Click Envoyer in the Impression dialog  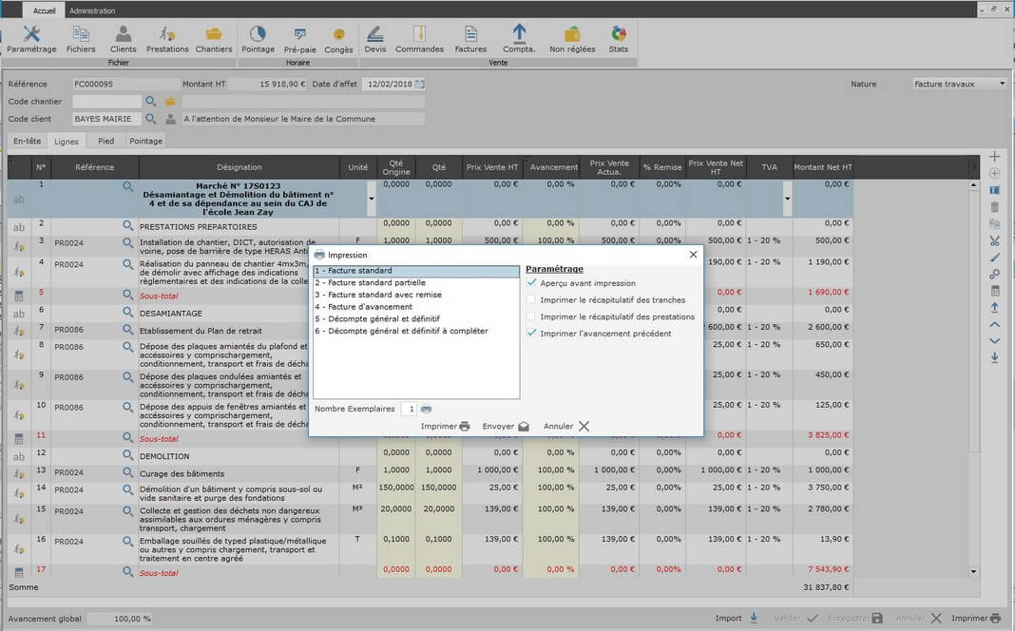point(506,427)
